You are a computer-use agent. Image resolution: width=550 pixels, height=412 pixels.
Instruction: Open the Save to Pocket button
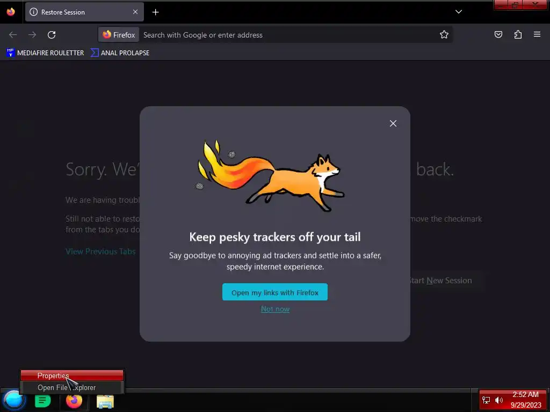498,34
